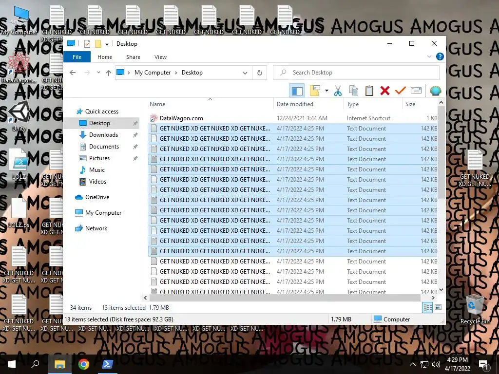Click into the Search Desktop field

pos(356,73)
